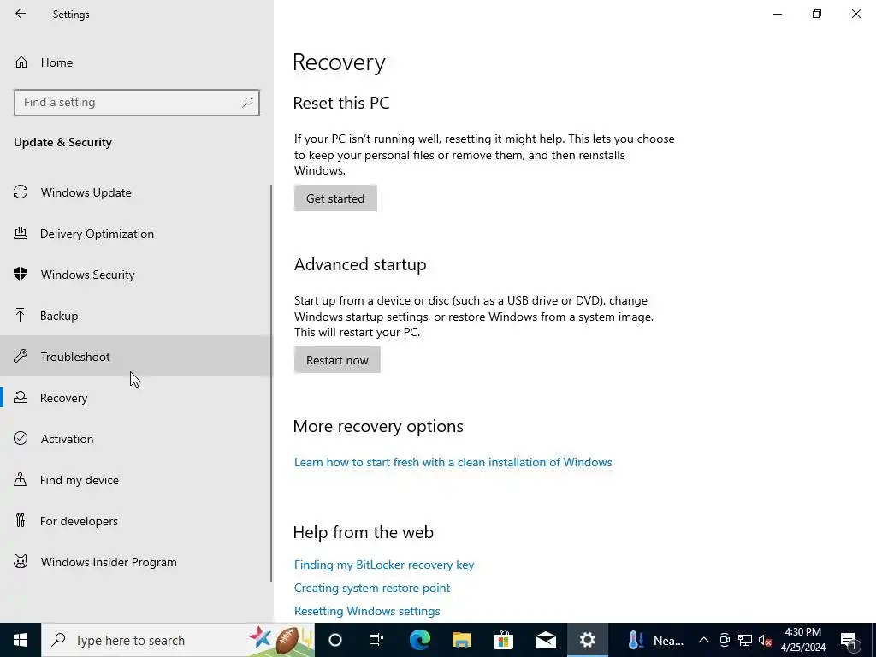Select the Windows Update sync icon

pyautogui.click(x=21, y=192)
